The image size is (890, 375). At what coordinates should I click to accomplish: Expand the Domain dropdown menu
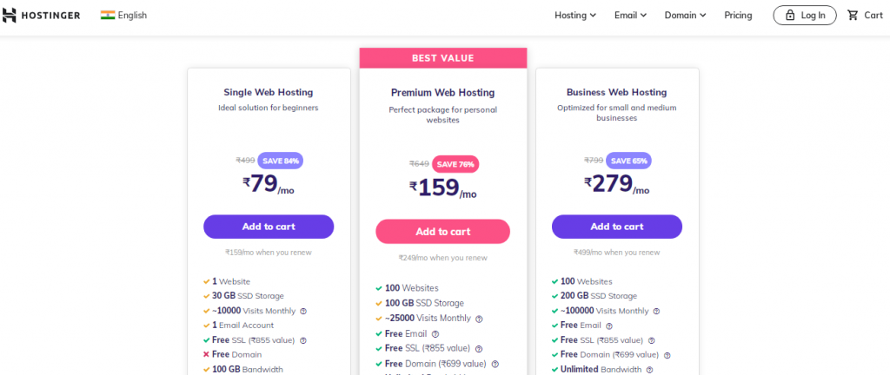(x=686, y=16)
